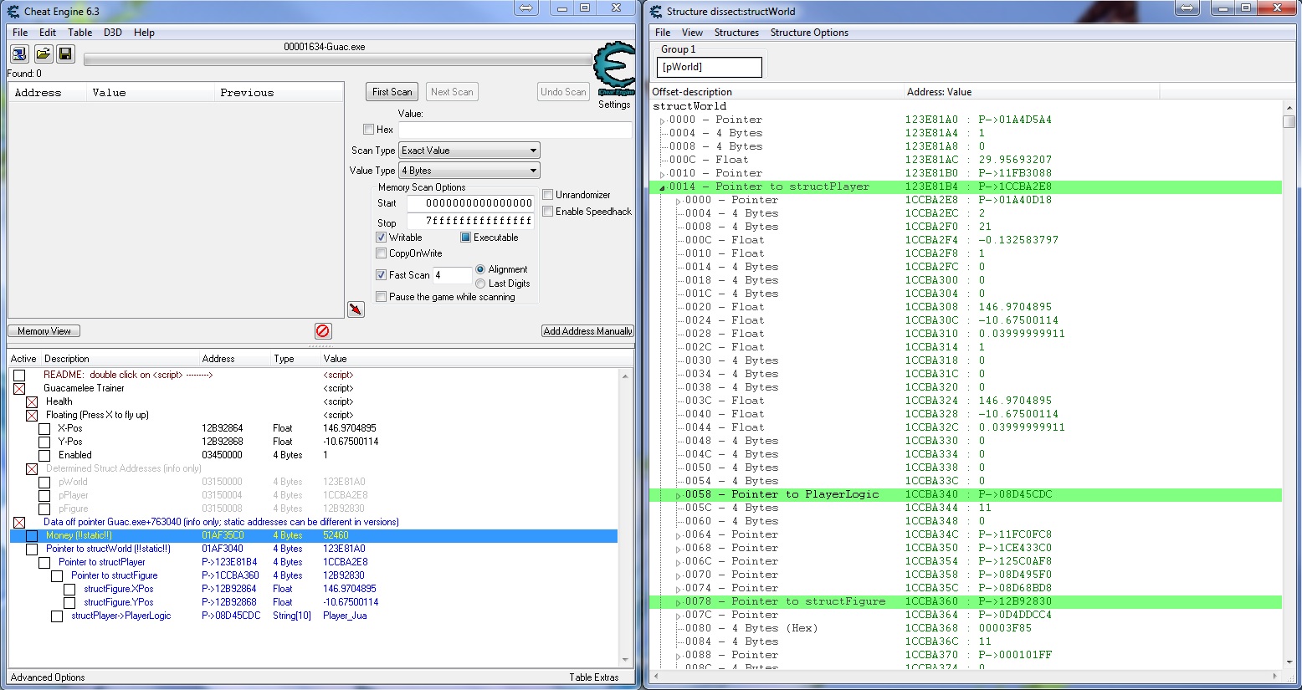Image resolution: width=1302 pixels, height=690 pixels.
Task: Click the [pWorld] group address field
Action: coord(710,67)
